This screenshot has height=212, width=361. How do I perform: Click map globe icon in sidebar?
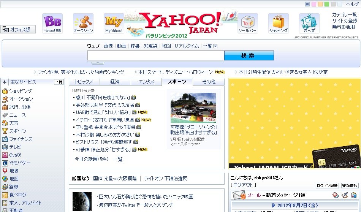(x=5, y=179)
